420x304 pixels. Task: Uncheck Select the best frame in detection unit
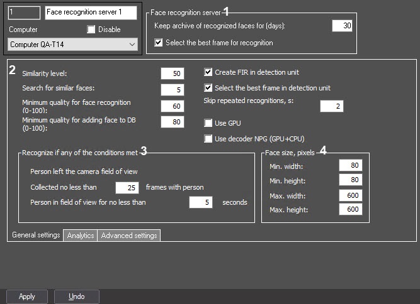point(208,88)
